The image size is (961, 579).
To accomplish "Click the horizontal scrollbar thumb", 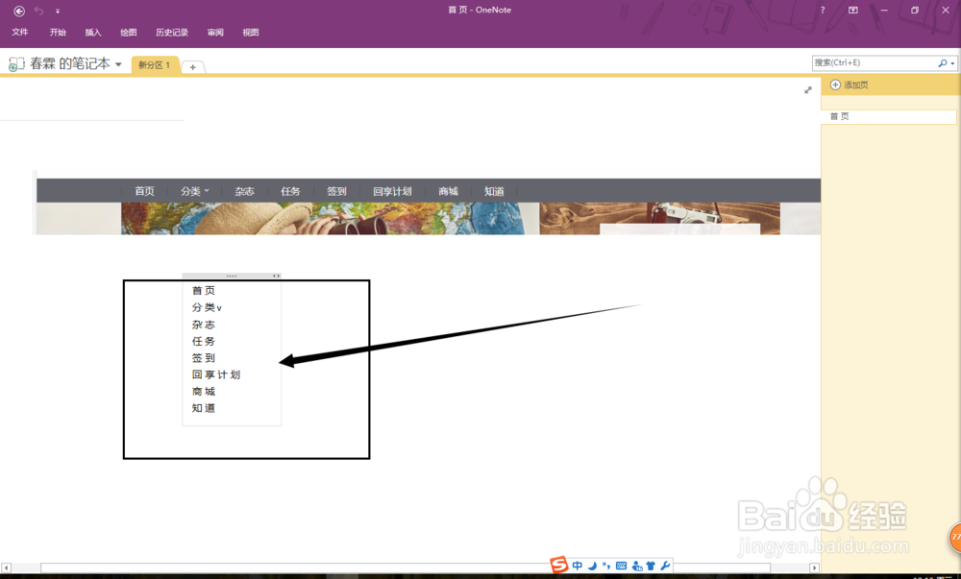I will tap(406, 568).
